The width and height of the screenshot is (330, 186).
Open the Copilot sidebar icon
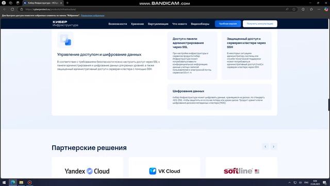point(326,9)
